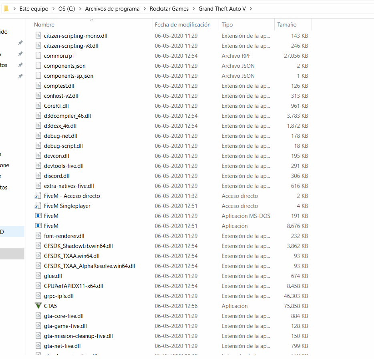
Task: Click the conhost-v2.dll file icon
Action: 38,96
